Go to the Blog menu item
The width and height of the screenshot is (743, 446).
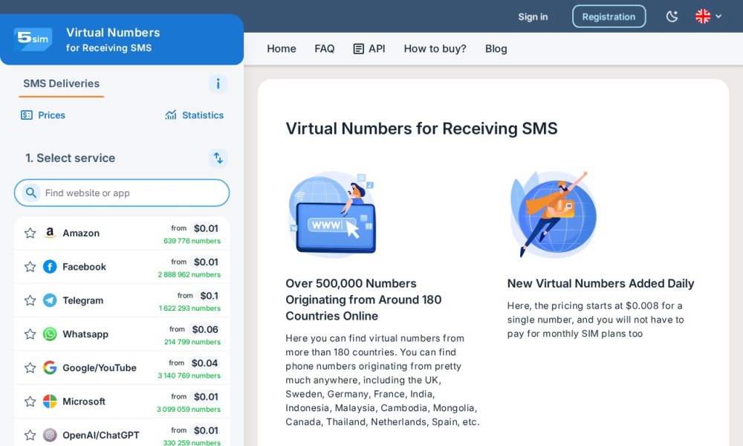click(x=496, y=49)
